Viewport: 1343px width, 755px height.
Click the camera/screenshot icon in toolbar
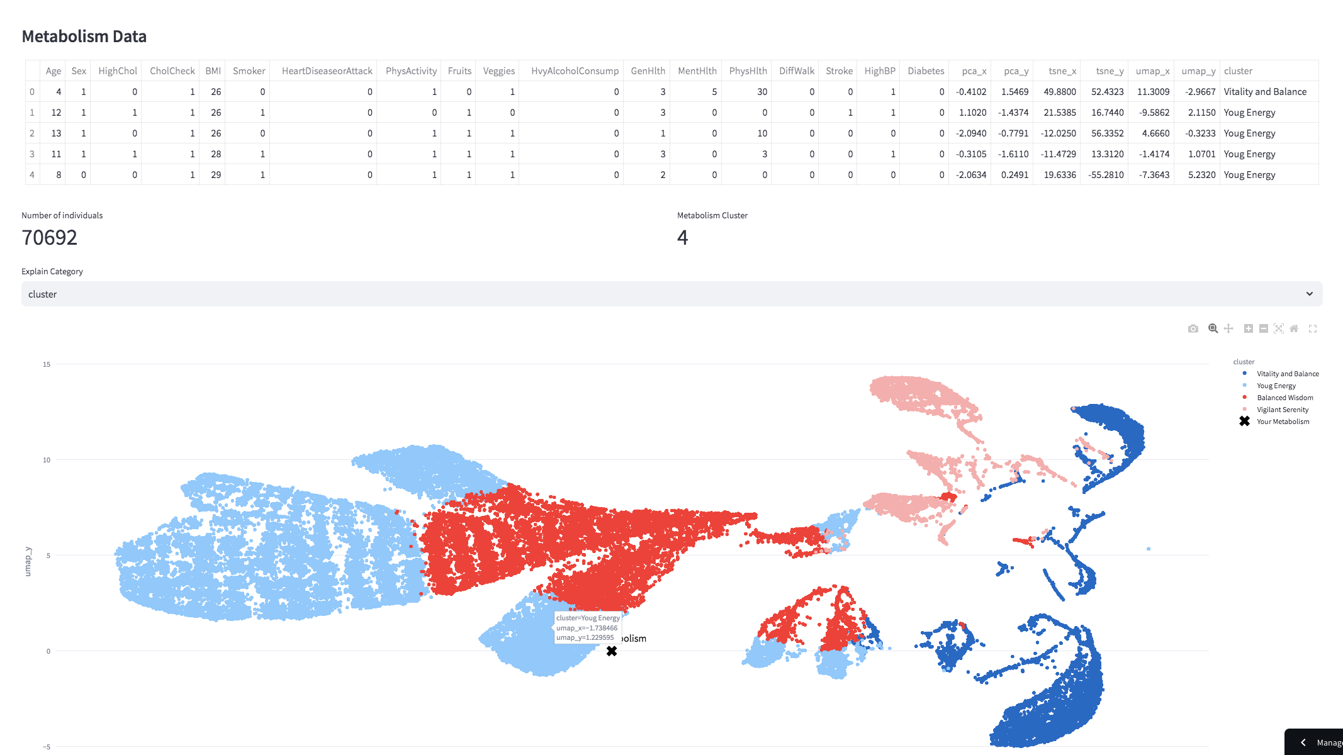tap(1194, 329)
